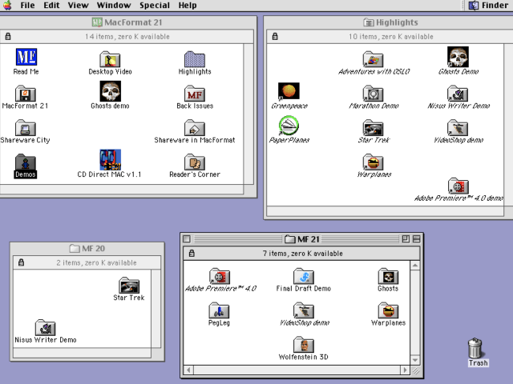The width and height of the screenshot is (513, 384).
Task: Open the Wolfenstein 3D folder
Action: coord(304,345)
